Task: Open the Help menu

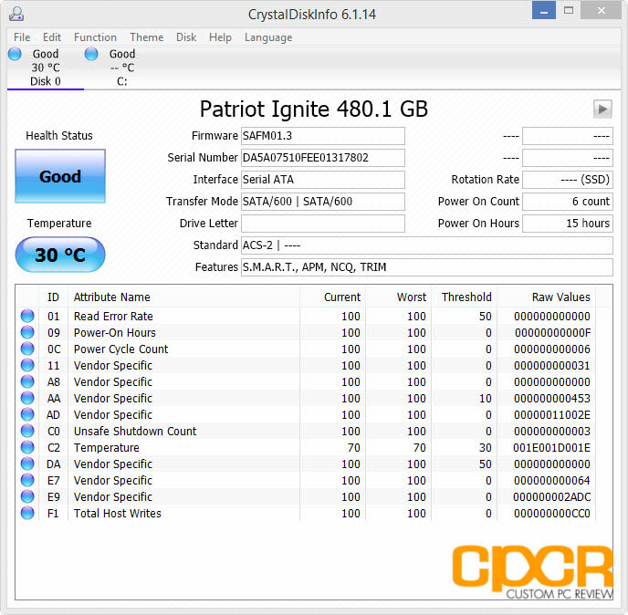Action: [220, 37]
